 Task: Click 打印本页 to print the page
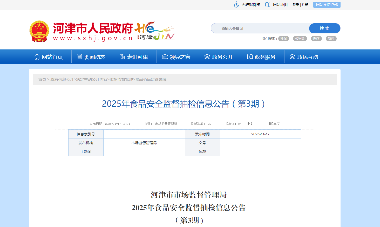click(273, 124)
